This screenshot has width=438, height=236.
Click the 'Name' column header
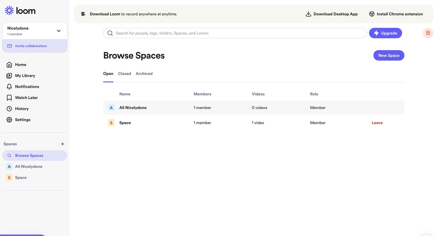125,94
